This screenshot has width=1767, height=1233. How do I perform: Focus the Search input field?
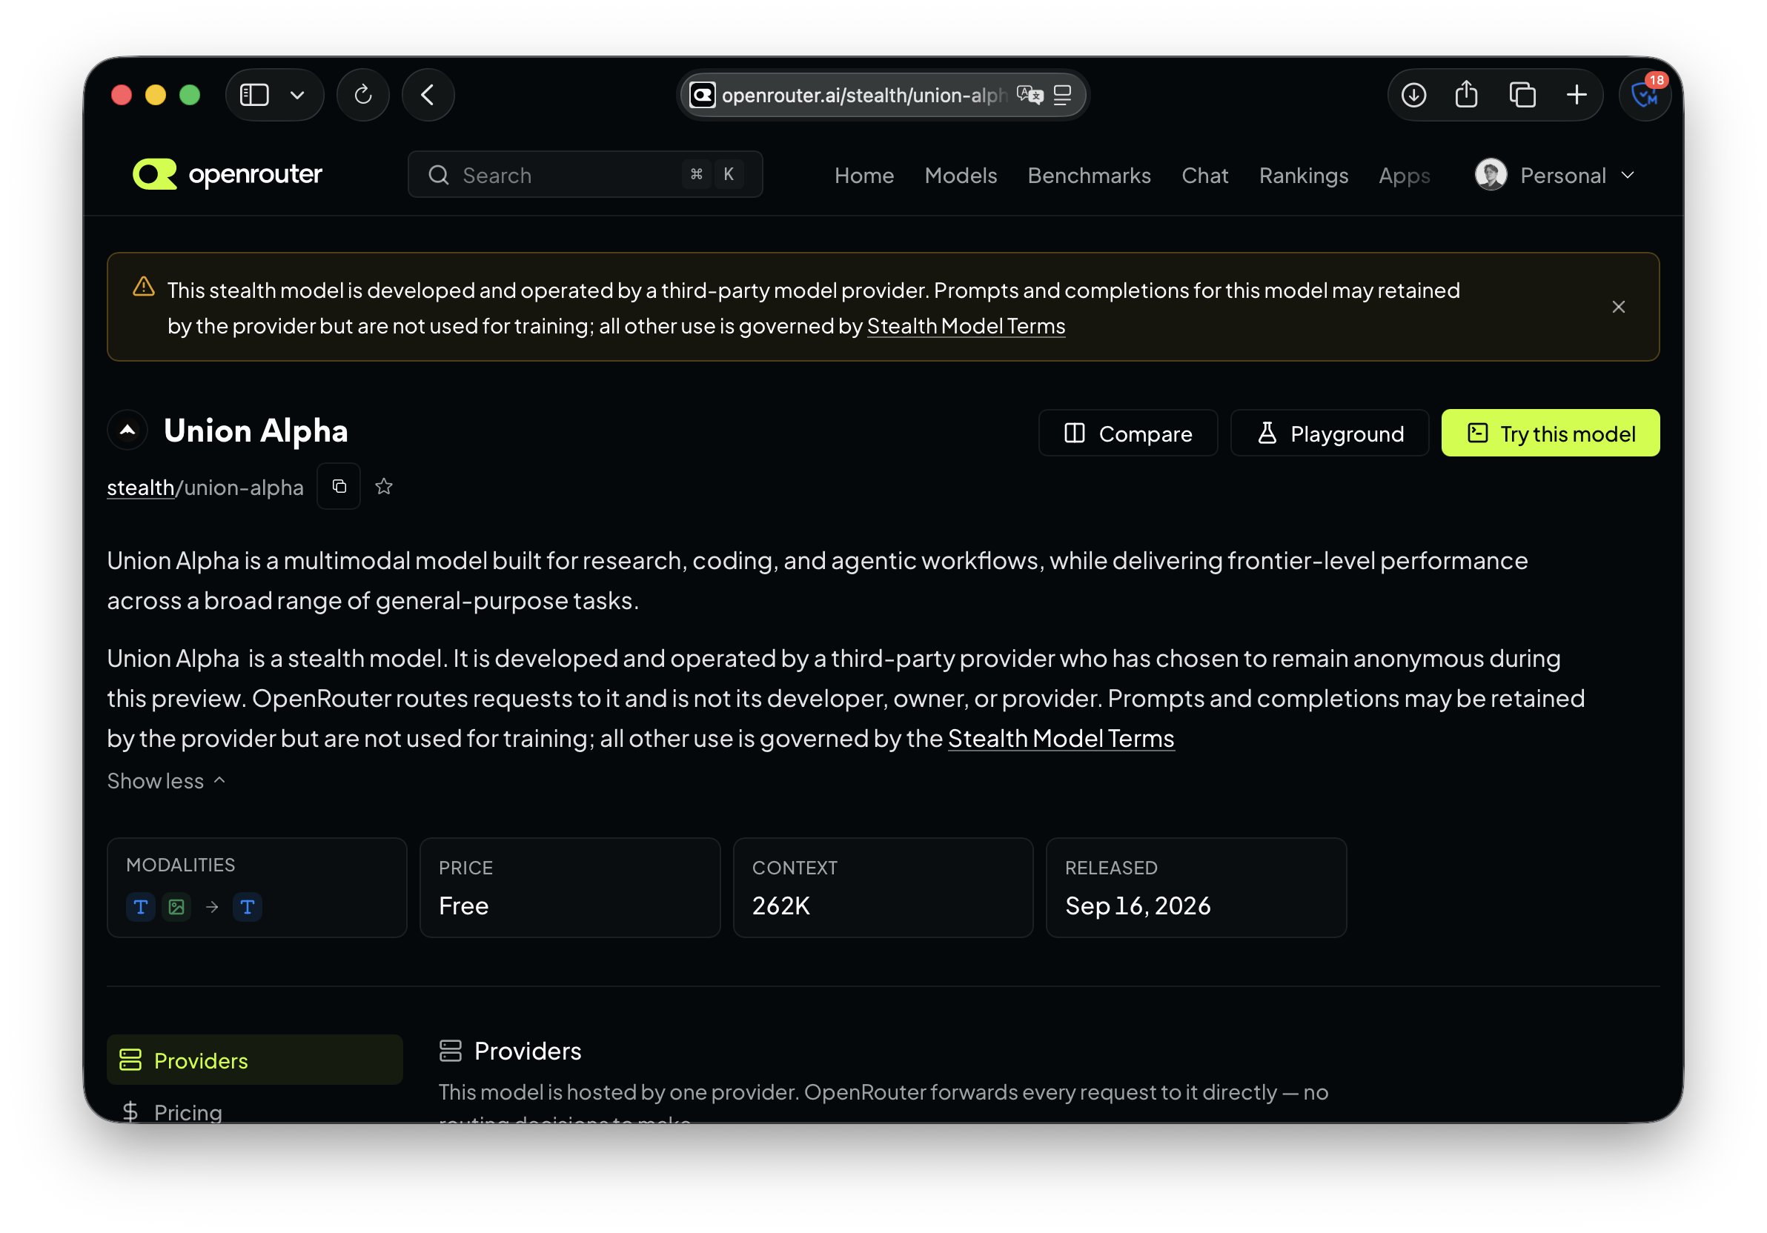[x=585, y=175]
